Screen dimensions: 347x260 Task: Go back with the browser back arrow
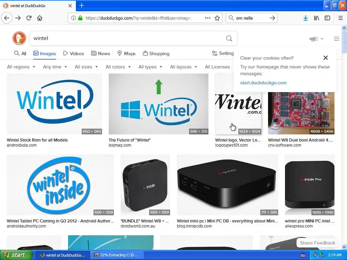[7, 18]
